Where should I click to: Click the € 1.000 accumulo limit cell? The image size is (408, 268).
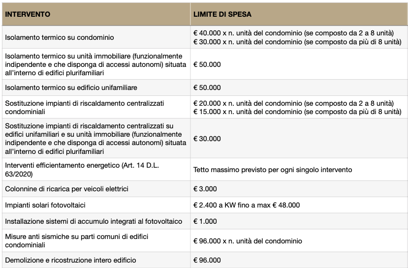205,221
